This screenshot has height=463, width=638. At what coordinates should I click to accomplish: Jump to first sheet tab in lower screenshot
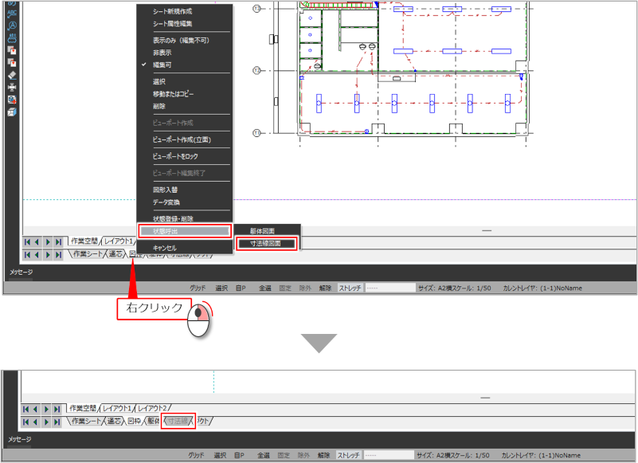[x=28, y=421]
